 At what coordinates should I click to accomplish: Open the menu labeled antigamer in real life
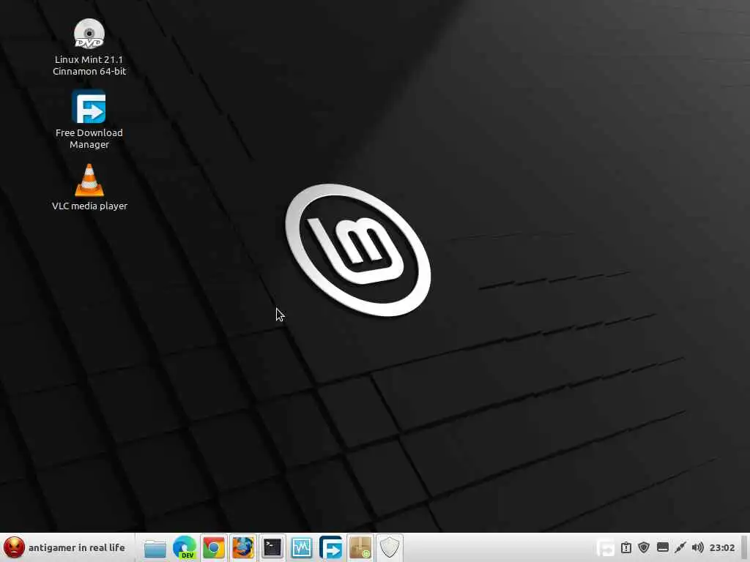coord(65,547)
